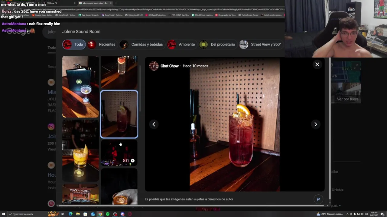
Task: Open Outlook from the taskbar
Action: pos(93,214)
